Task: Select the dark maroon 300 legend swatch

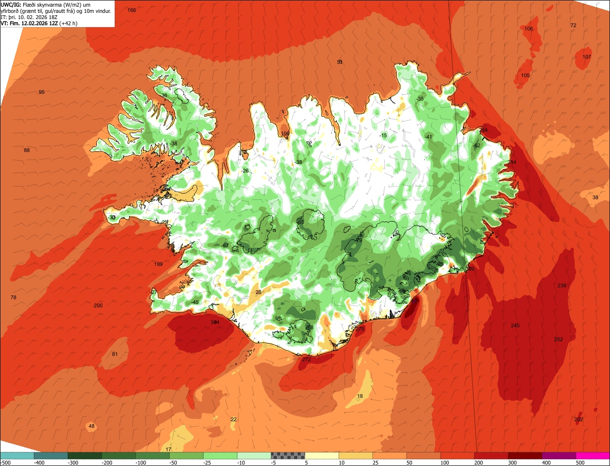Action: tap(525, 456)
